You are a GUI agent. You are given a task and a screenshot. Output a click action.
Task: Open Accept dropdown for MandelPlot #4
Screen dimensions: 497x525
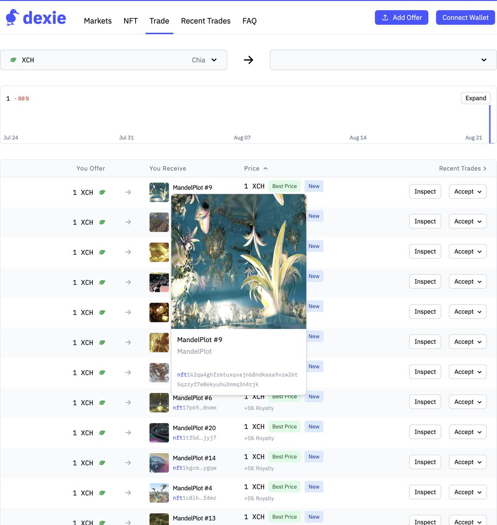[468, 492]
